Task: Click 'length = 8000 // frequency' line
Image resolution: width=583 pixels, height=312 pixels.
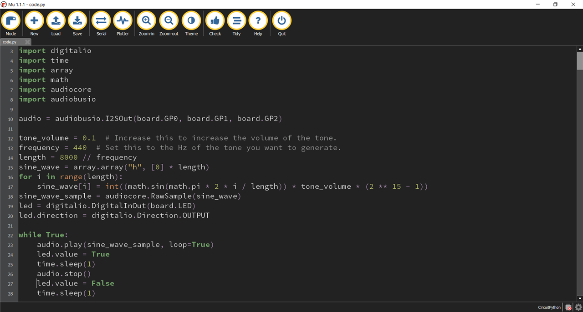Action: (x=78, y=157)
